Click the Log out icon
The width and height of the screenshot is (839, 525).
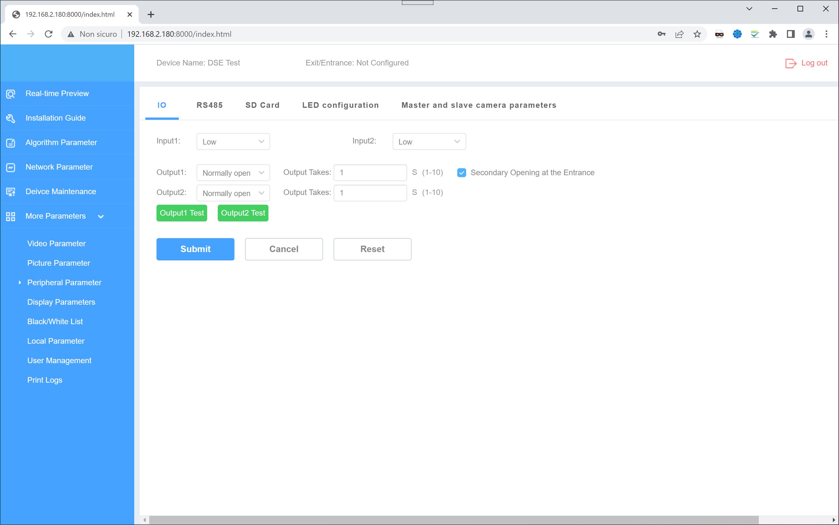click(790, 63)
